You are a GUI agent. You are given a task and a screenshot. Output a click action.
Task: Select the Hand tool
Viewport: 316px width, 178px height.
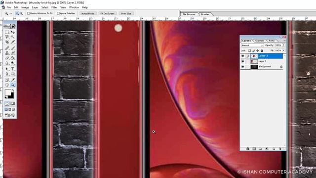point(7,85)
